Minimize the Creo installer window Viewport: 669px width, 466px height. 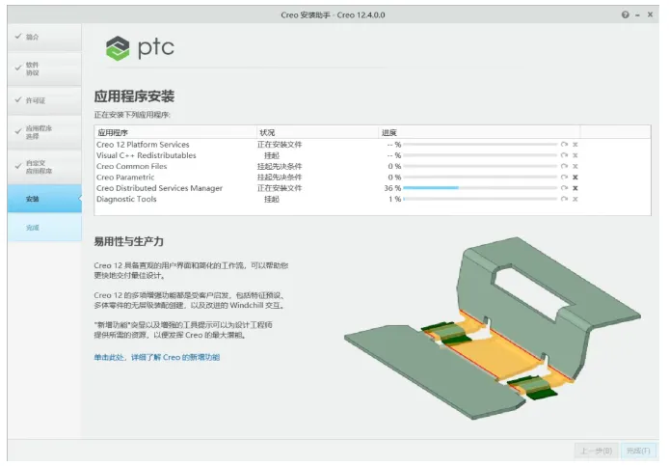point(637,14)
